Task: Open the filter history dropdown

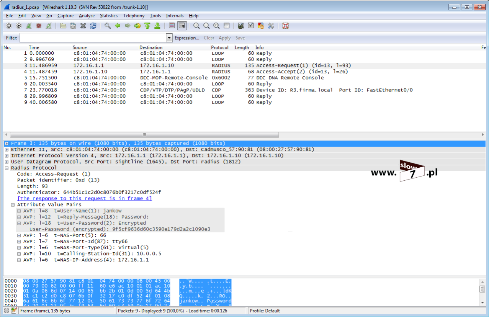Action: (x=169, y=38)
